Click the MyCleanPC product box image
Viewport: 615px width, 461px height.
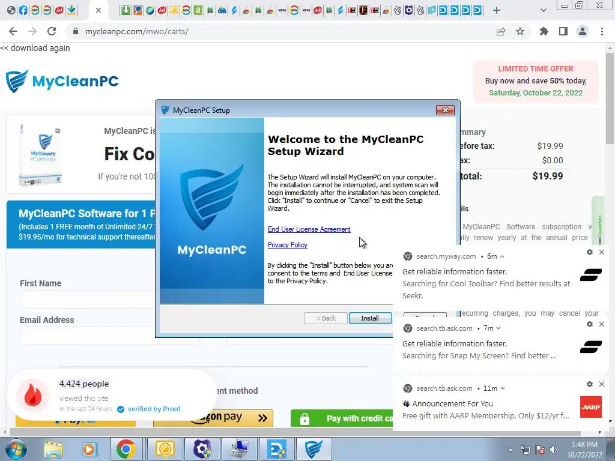(x=41, y=154)
